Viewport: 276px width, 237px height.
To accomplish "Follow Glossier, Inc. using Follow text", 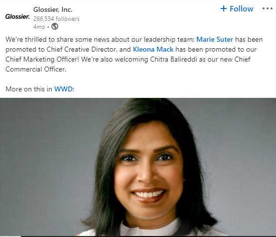I will pyautogui.click(x=241, y=9).
